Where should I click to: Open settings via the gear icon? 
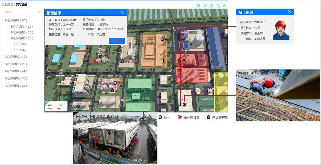click(225, 6)
